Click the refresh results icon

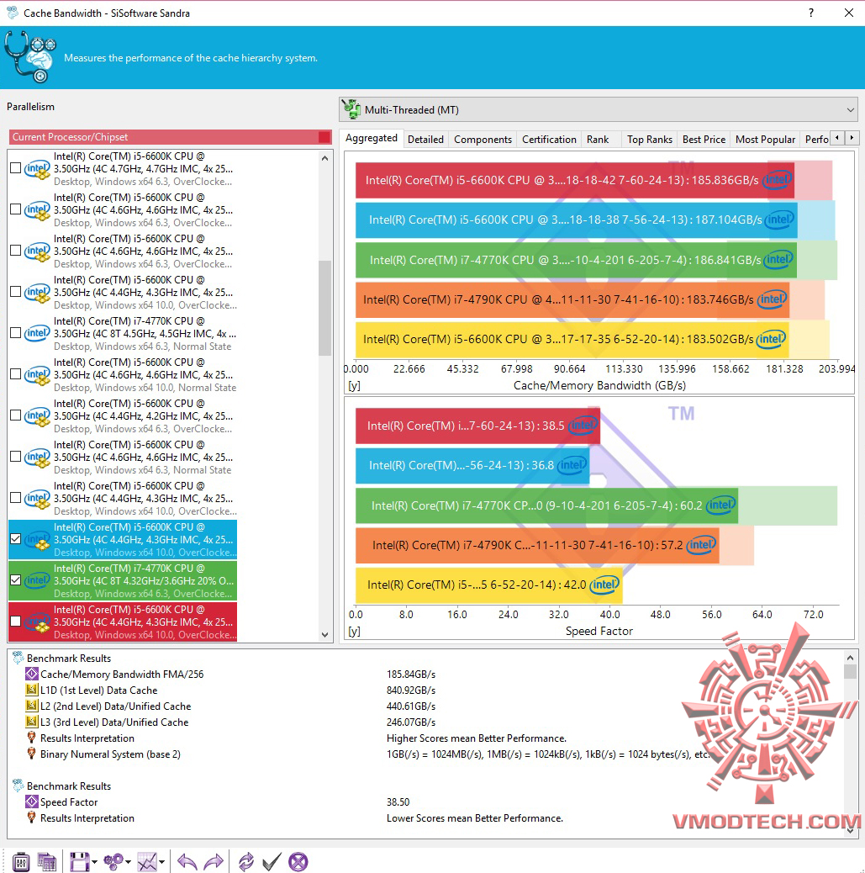(245, 862)
